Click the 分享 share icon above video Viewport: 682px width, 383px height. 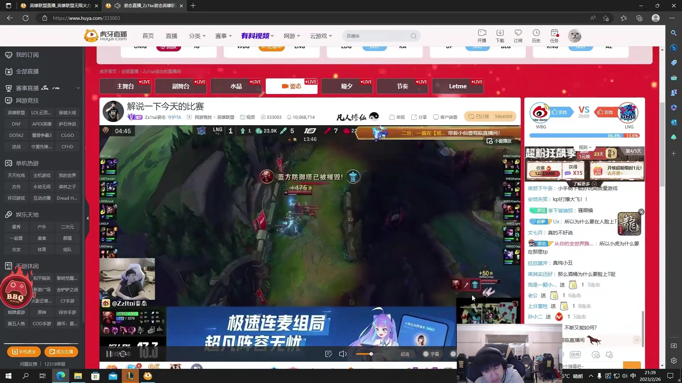[x=419, y=117]
